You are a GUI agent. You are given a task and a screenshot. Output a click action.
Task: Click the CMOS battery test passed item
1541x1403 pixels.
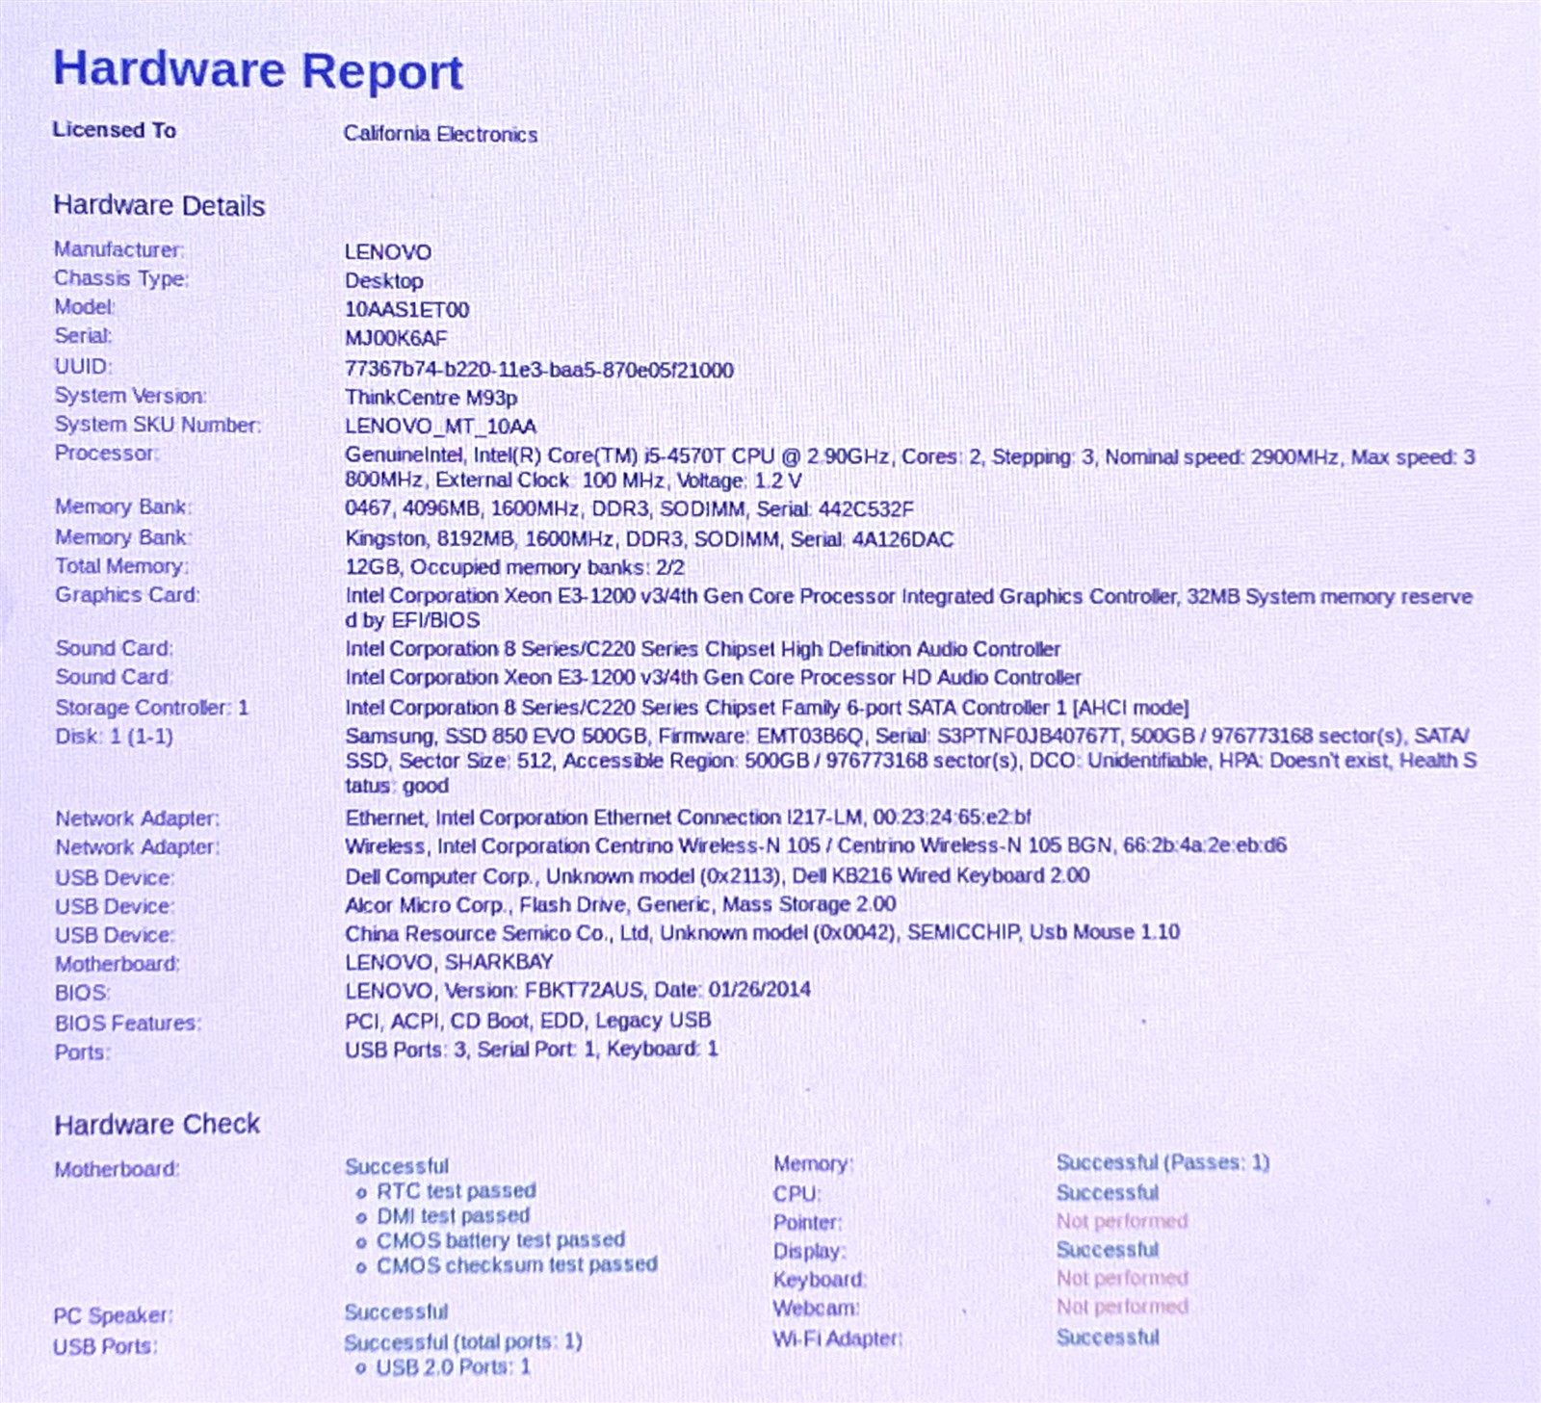click(500, 1240)
